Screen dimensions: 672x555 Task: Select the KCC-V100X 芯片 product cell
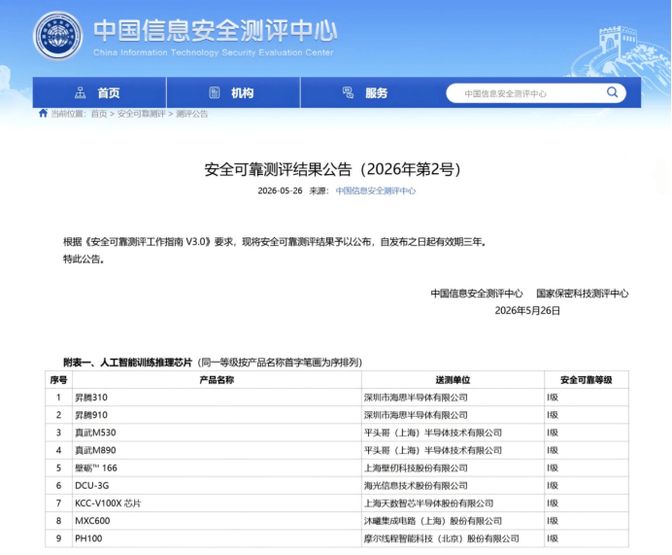point(217,503)
